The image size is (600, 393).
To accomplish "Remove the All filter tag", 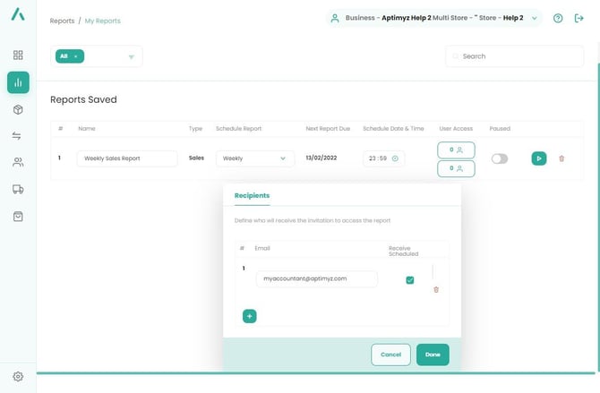I will click(76, 56).
